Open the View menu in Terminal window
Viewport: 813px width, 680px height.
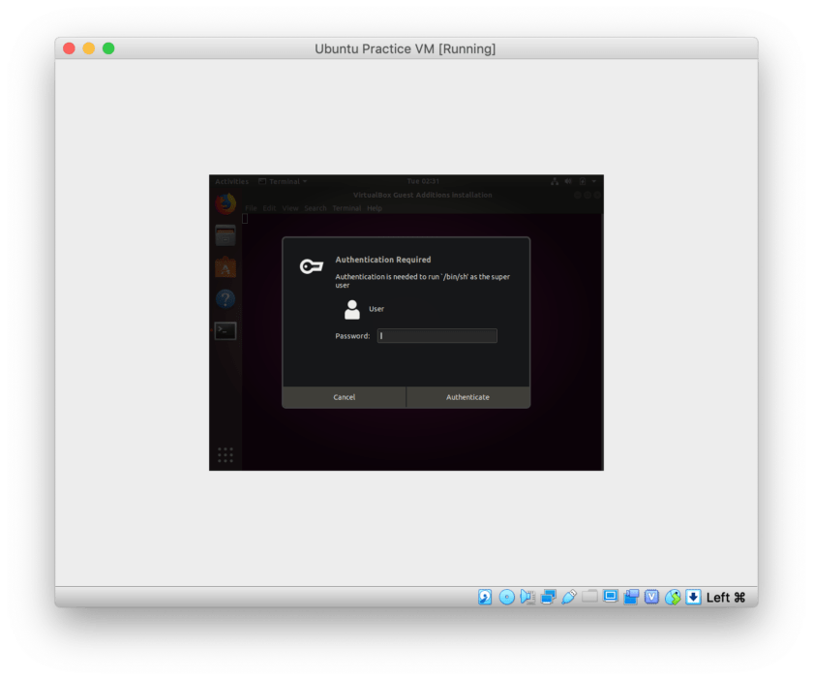(290, 208)
